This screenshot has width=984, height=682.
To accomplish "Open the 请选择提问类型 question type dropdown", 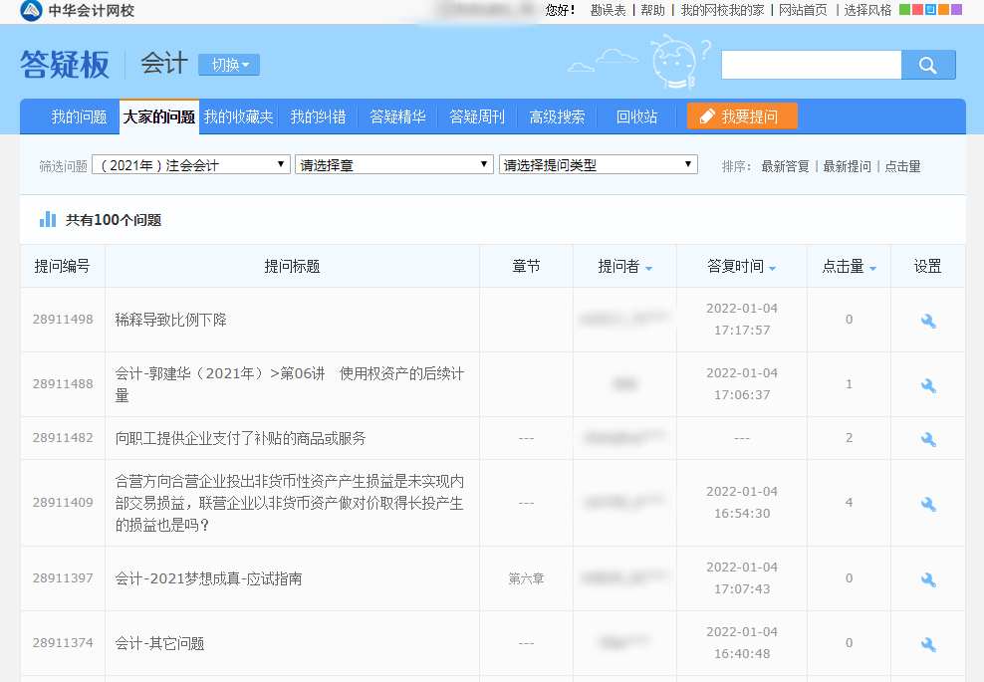I will coord(597,164).
